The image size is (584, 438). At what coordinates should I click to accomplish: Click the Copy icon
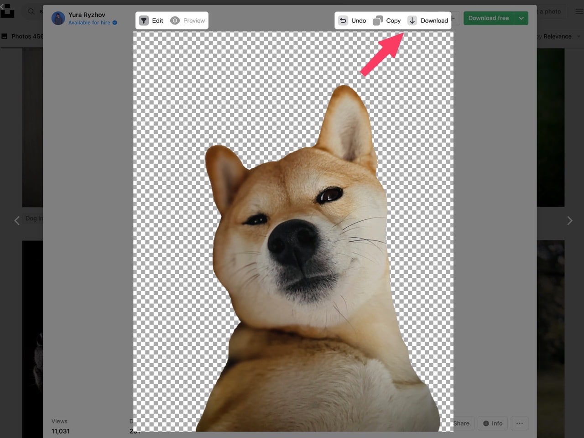click(378, 21)
